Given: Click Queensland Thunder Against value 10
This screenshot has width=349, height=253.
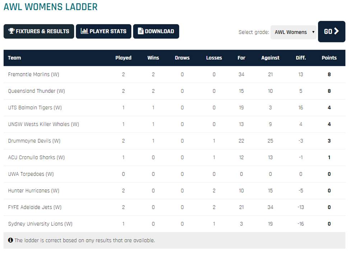Looking at the screenshot, I should click(x=270, y=91).
